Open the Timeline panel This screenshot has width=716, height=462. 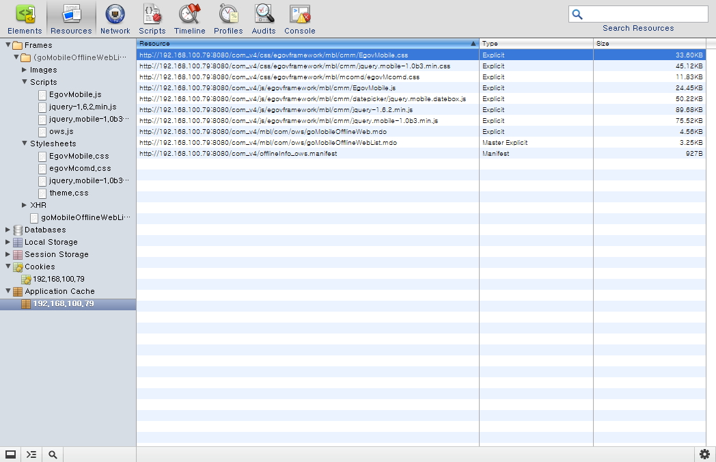click(x=189, y=18)
